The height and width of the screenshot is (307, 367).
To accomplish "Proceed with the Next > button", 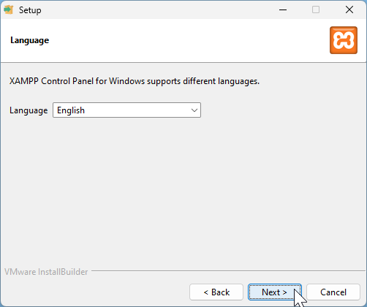I will [x=275, y=292].
